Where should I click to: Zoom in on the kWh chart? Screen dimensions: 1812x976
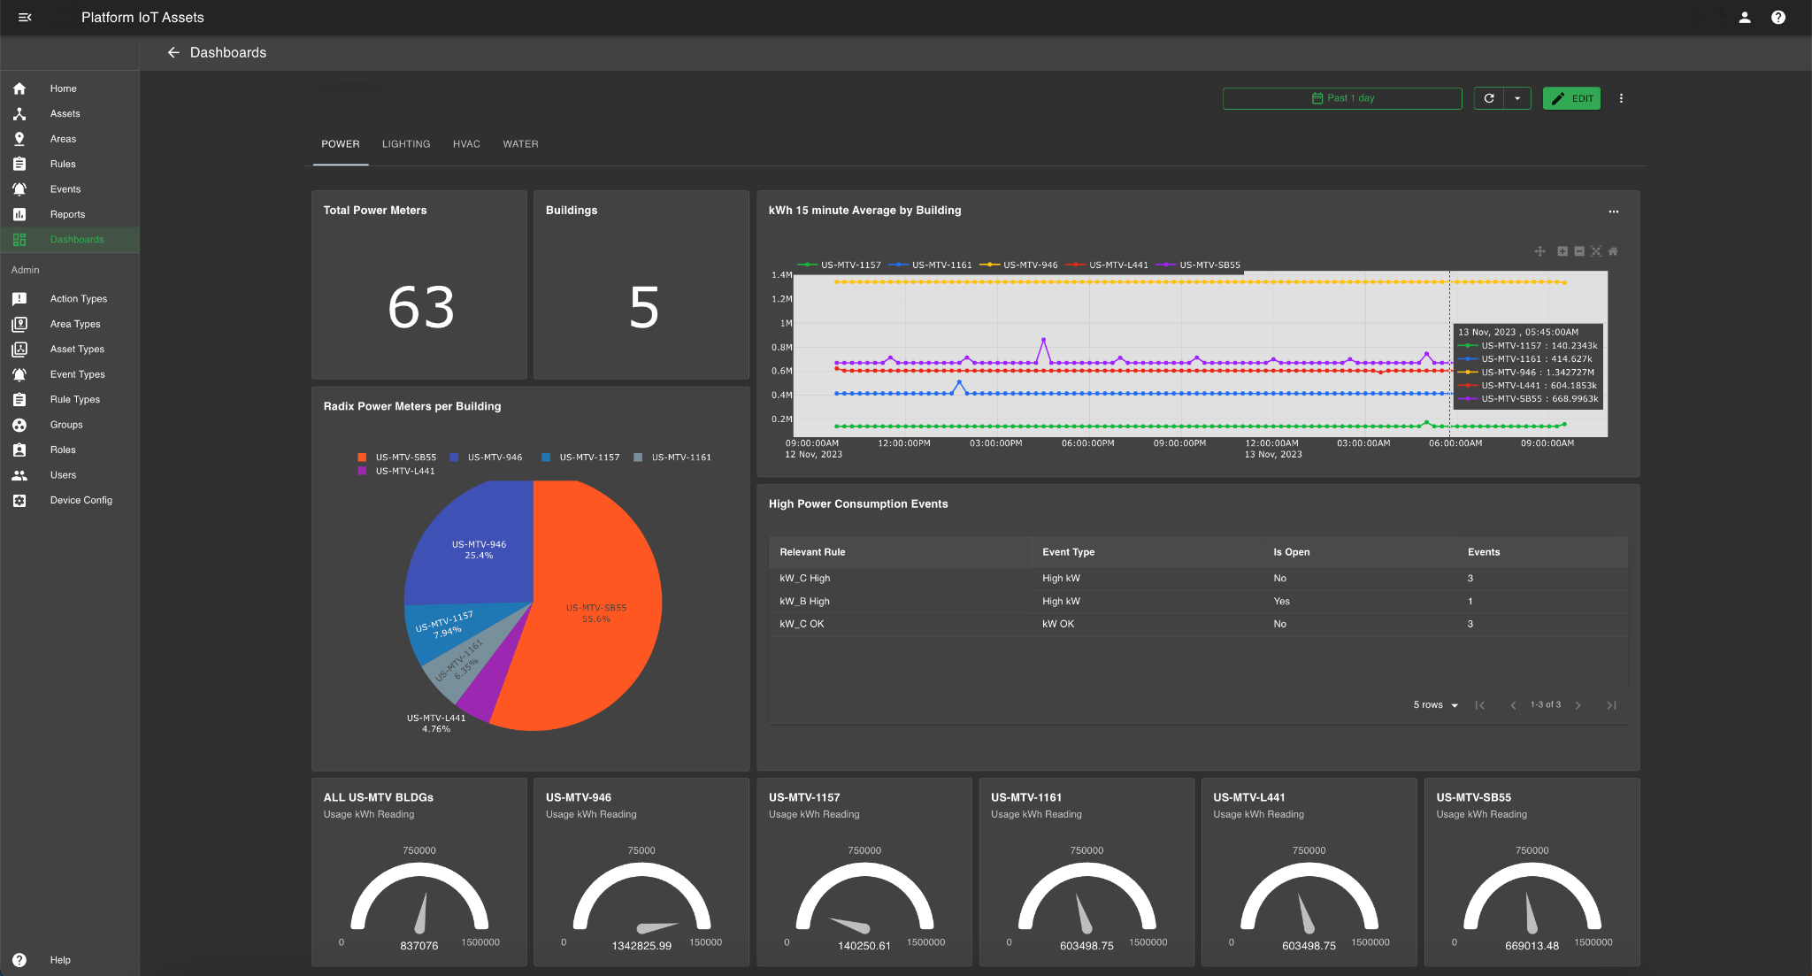coord(1562,251)
